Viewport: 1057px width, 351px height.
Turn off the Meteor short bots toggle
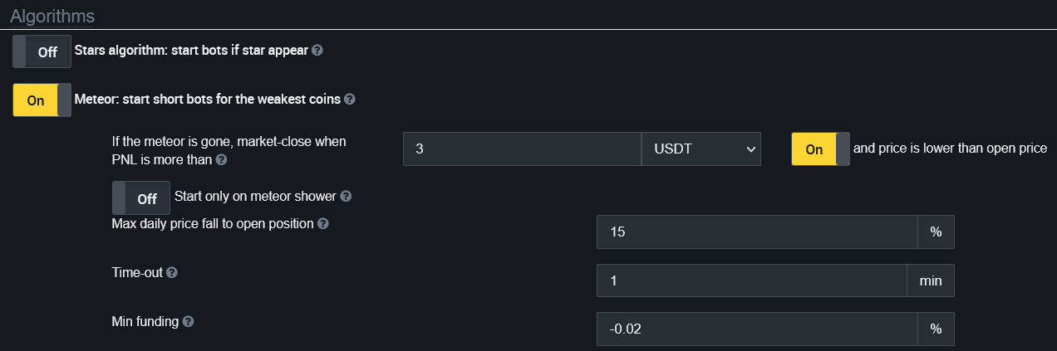pyautogui.click(x=42, y=100)
